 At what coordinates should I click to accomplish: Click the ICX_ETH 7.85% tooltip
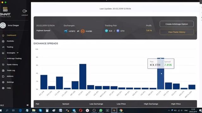point(161,63)
